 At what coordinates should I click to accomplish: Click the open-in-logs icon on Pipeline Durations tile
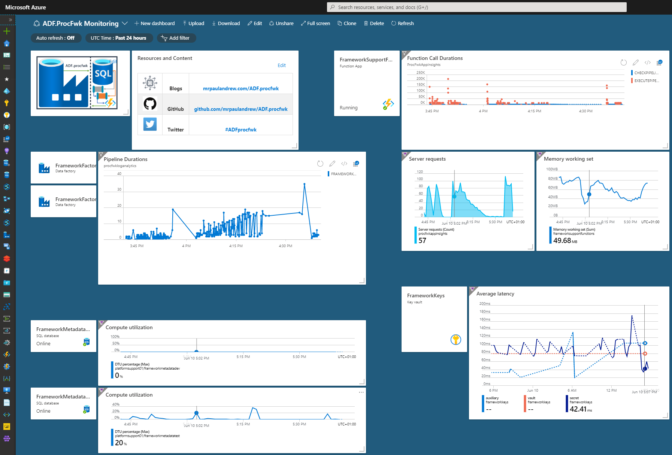click(356, 164)
